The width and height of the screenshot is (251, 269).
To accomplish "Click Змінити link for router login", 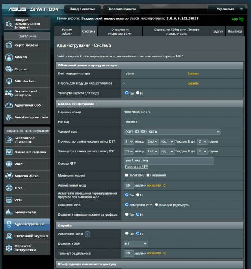I will point(193,74).
